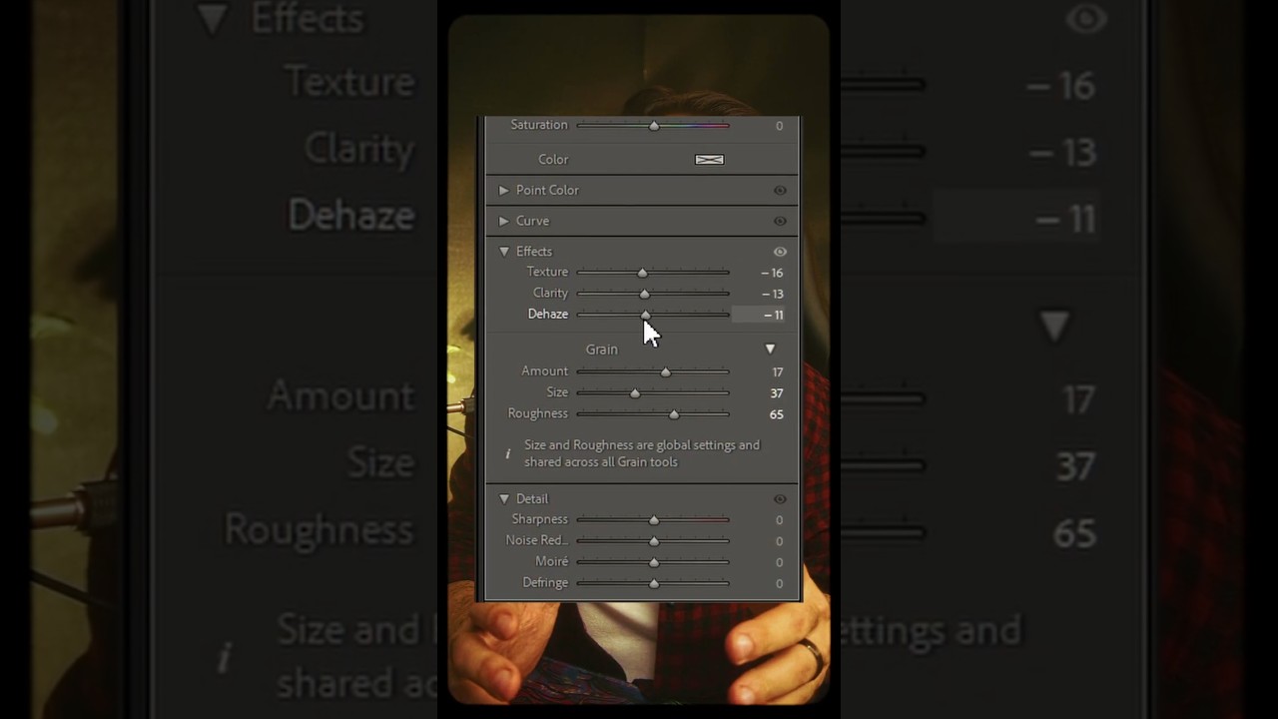
Task: Toggle visibility eye for Detail
Action: pos(780,499)
